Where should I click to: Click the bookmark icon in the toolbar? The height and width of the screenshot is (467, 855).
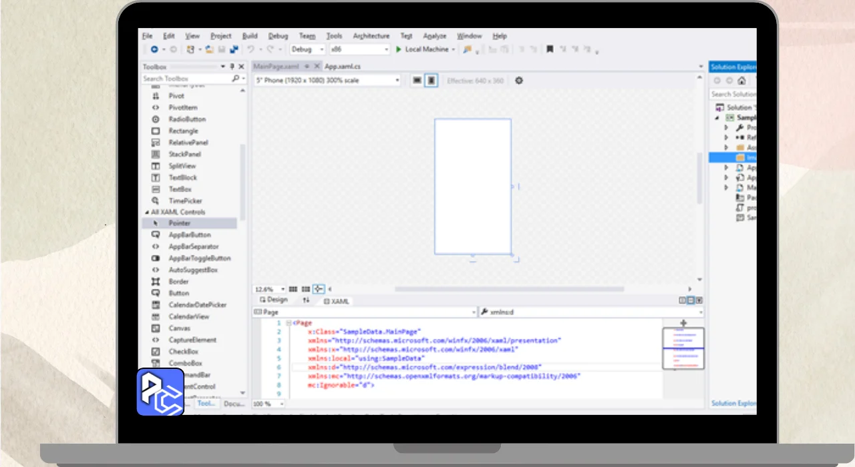click(550, 49)
